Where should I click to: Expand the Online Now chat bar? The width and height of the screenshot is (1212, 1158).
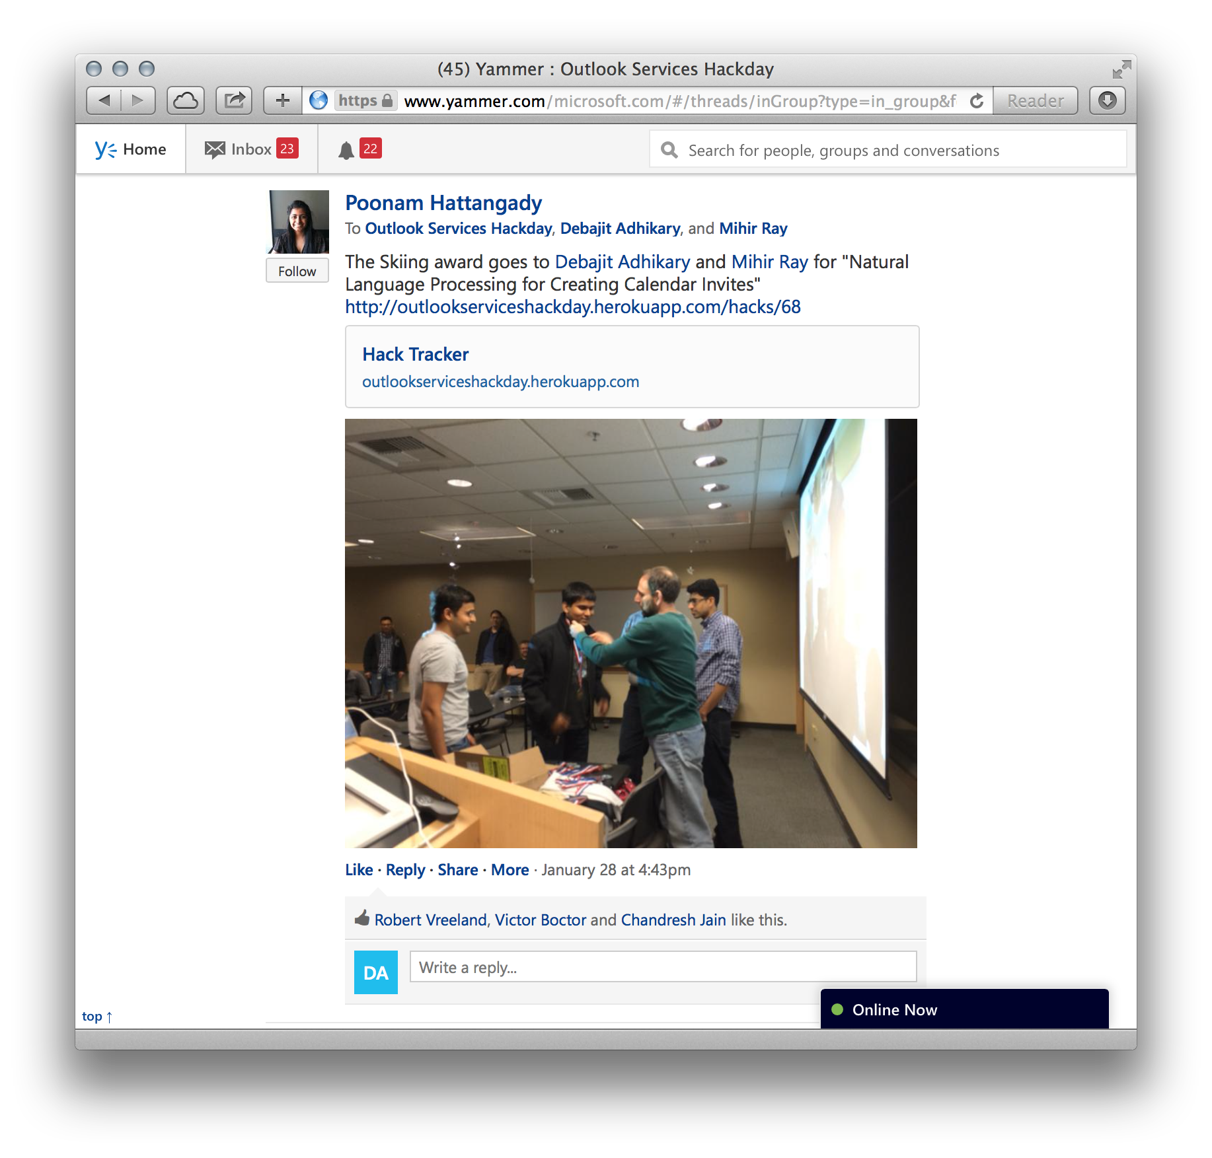pyautogui.click(x=964, y=1009)
